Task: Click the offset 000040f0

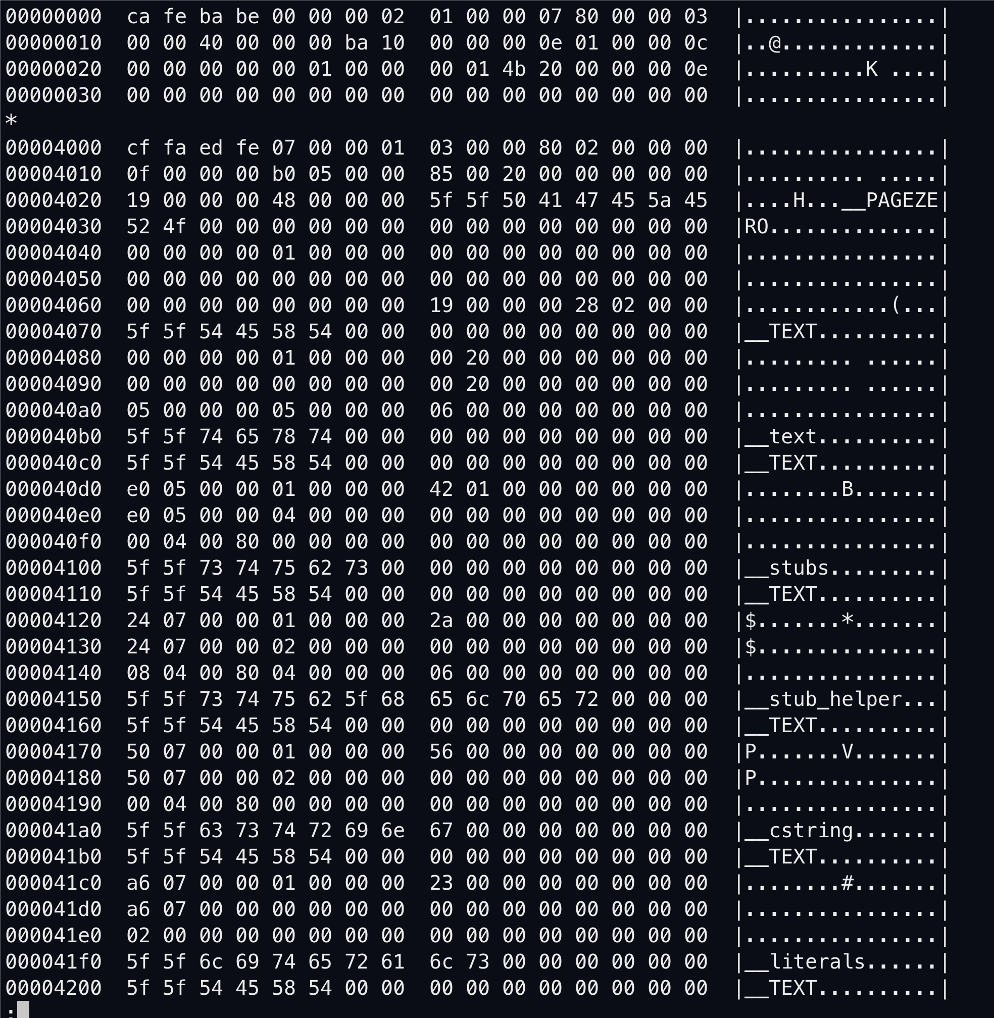Action: point(54,541)
